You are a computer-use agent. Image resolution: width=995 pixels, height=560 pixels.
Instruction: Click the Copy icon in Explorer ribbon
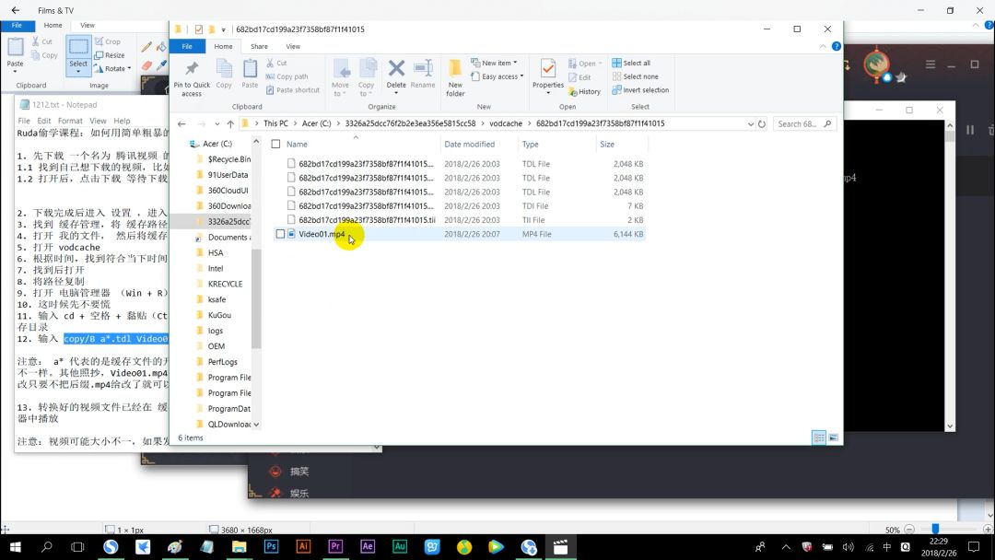pos(224,68)
